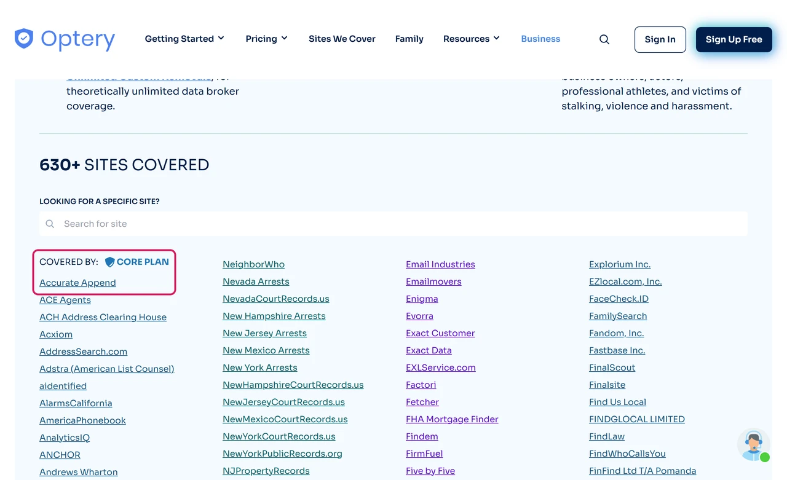Click the Sign Up Free button

click(x=734, y=39)
